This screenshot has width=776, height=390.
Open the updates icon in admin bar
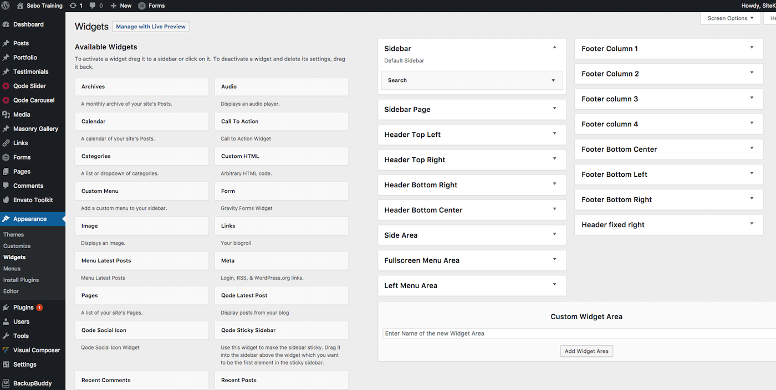pos(73,6)
